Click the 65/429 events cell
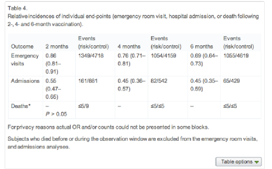 [231, 81]
